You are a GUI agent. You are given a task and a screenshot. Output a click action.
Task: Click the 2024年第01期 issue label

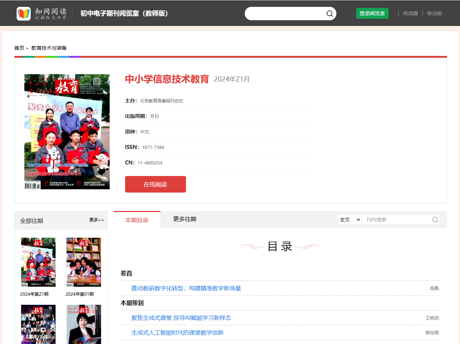[80, 294]
